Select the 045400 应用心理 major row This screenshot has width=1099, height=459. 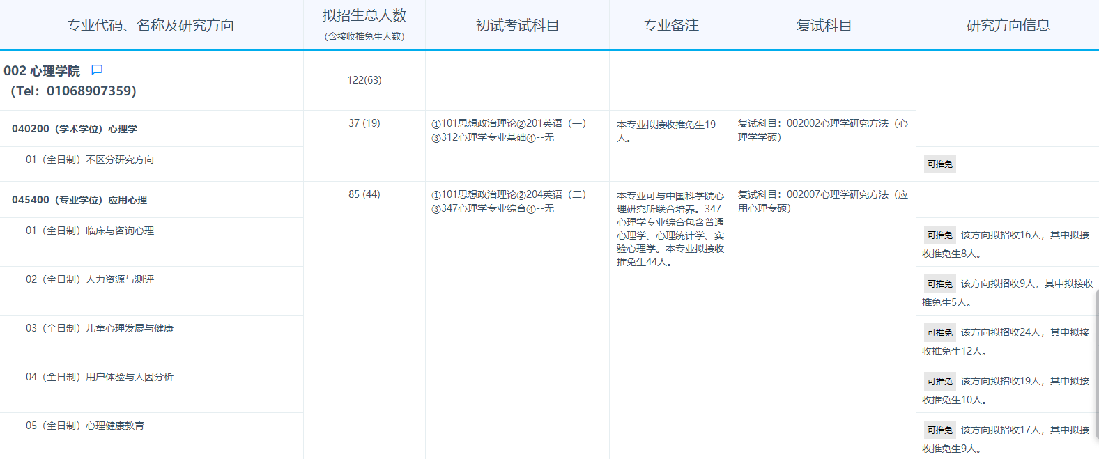(79, 200)
